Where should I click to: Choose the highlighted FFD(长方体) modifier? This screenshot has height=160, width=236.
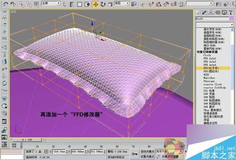tap(213, 68)
